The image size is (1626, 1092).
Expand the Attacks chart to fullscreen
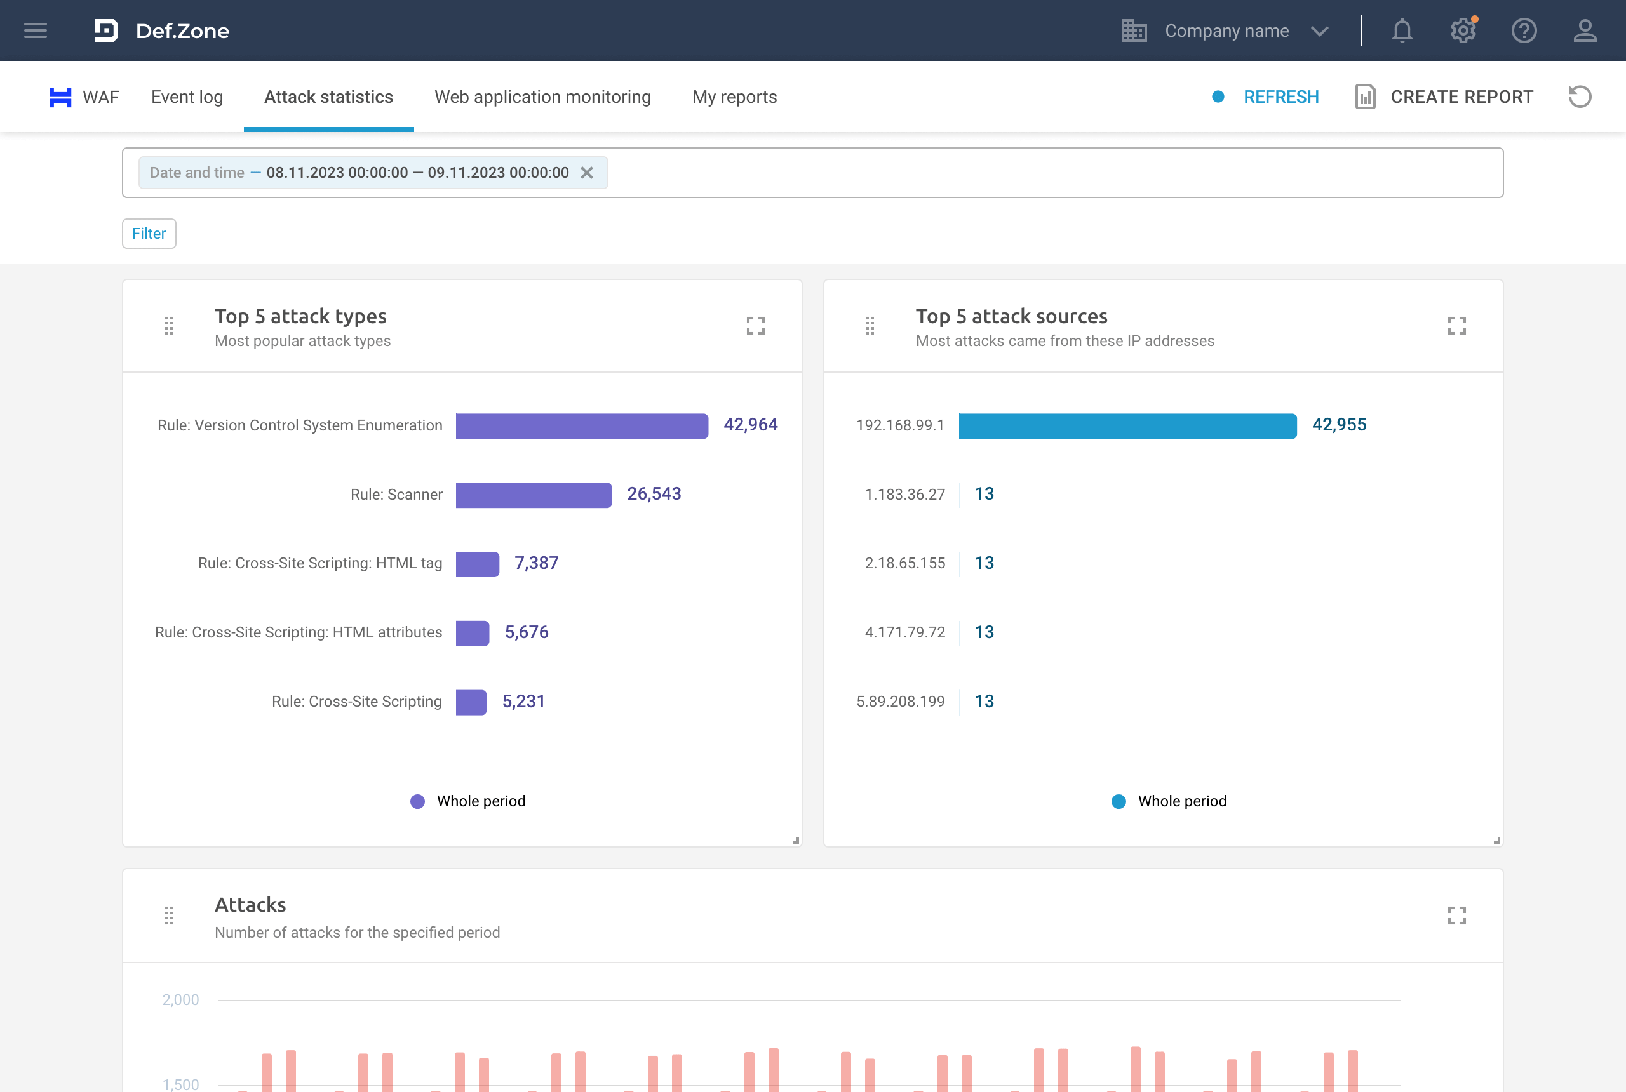coord(1456,915)
